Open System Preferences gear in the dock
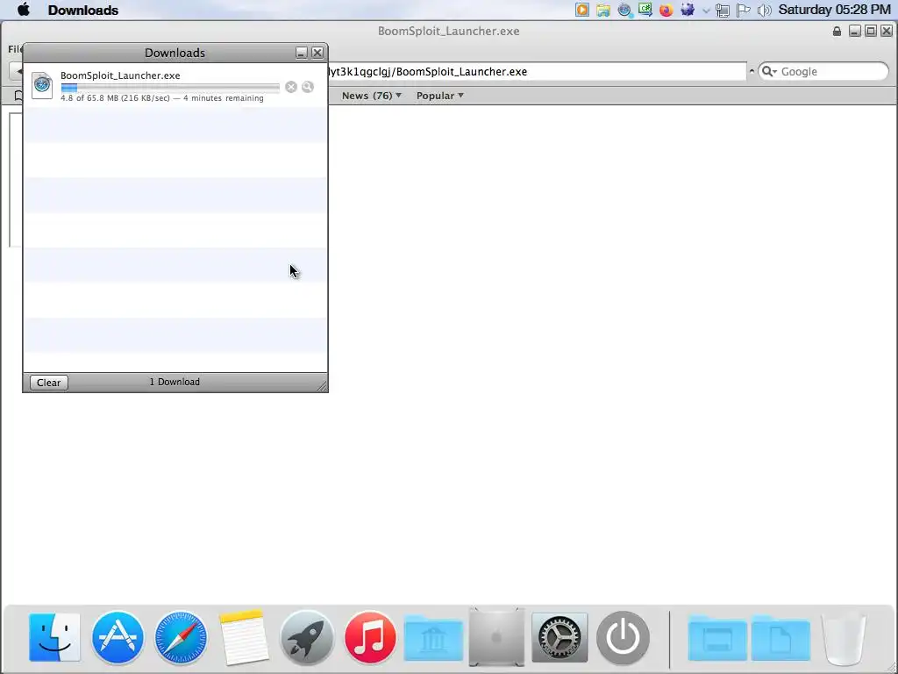The image size is (898, 674). pos(559,637)
